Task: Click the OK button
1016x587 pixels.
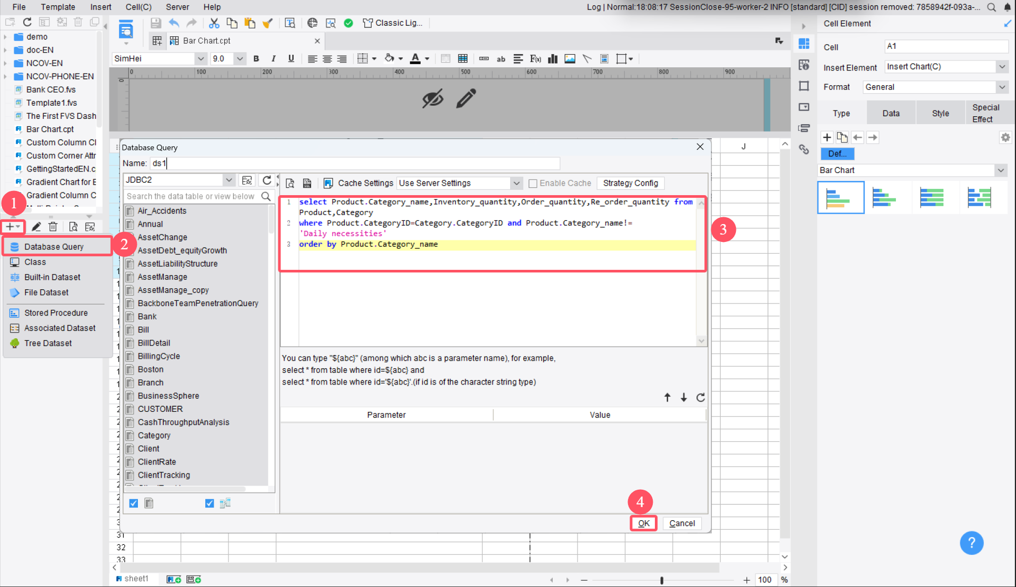Action: [643, 523]
